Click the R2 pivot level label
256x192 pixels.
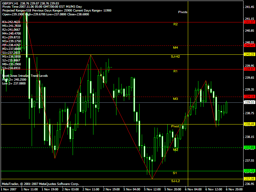point(175,24)
